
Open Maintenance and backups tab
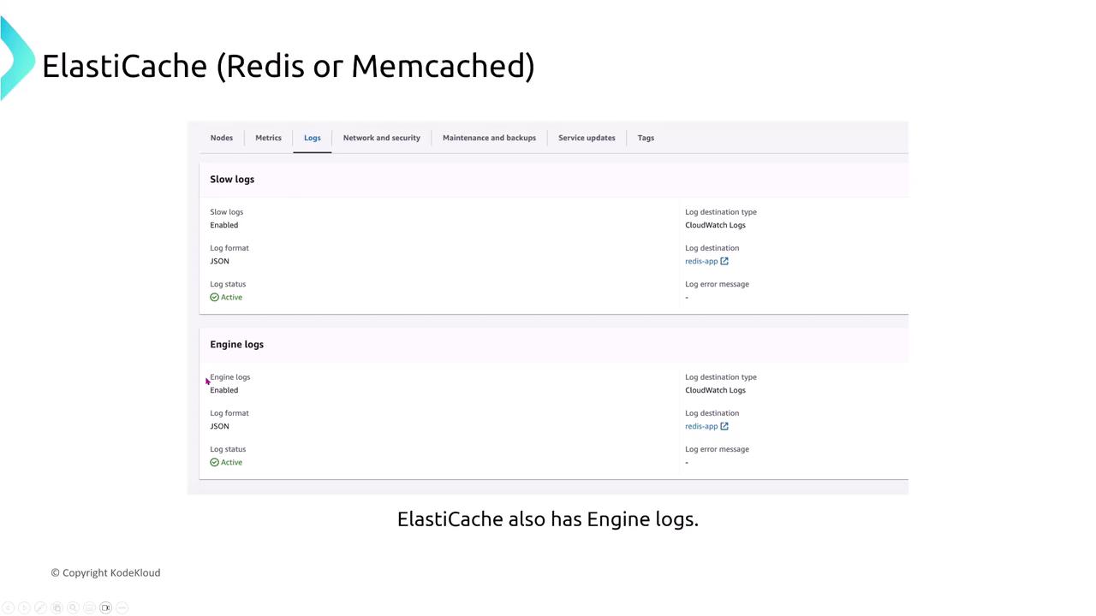(x=489, y=138)
